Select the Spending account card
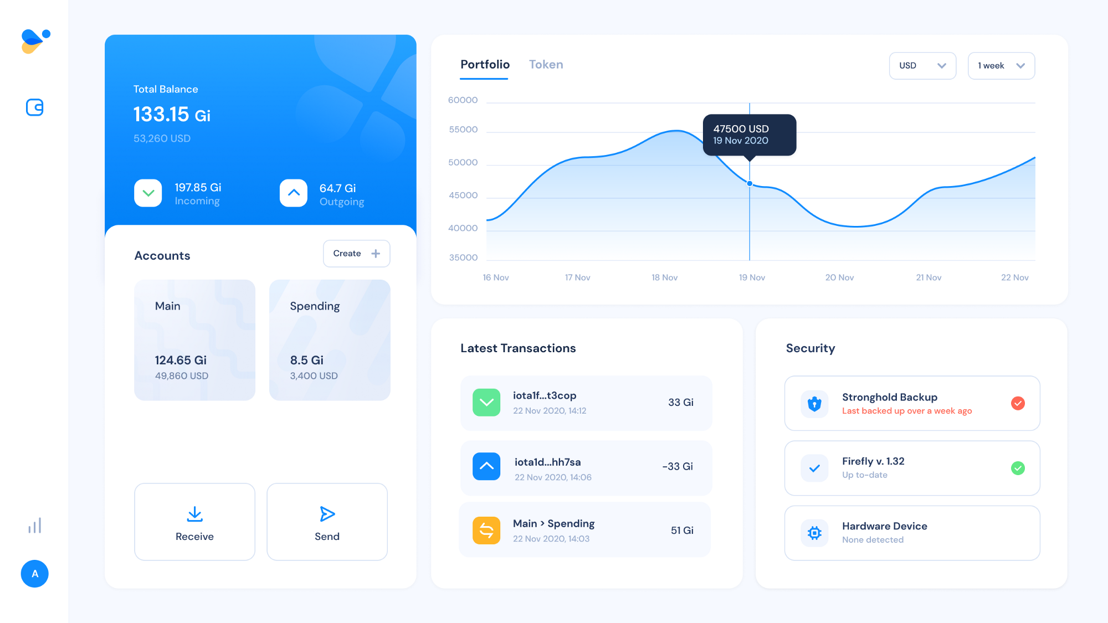This screenshot has height=623, width=1108. 330,339
